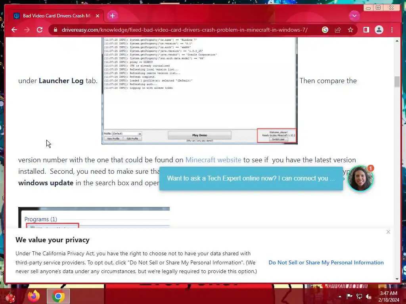Open the Start menu button
Viewport: 406px width, 304px height.
click(10, 297)
